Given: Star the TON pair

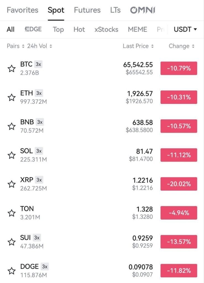Looking at the screenshot, I should click(11, 213).
